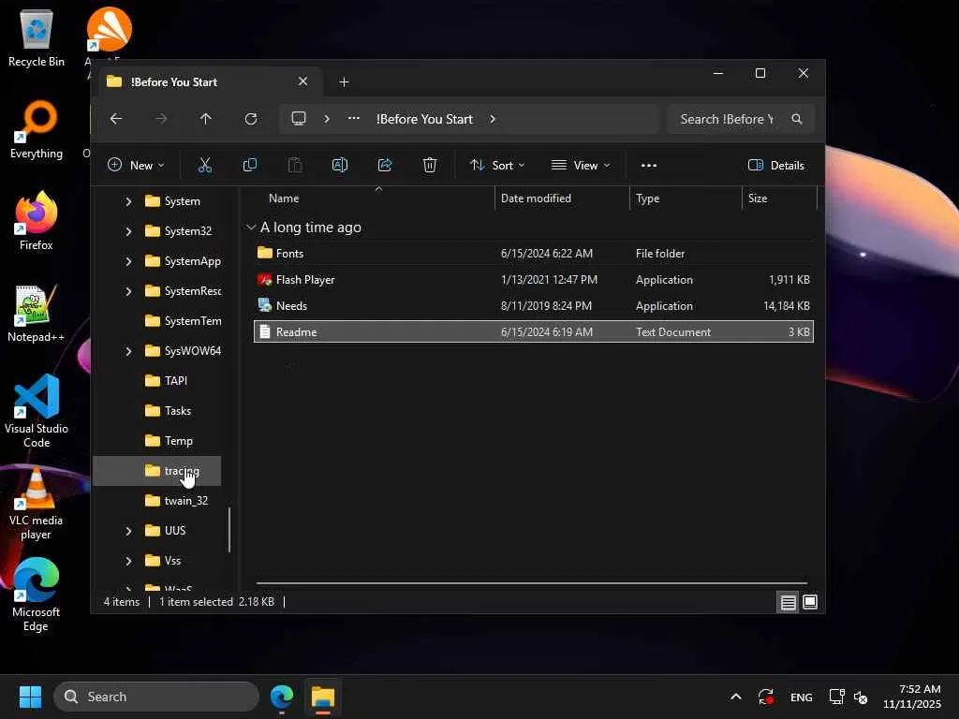Click the New button
Image resolution: width=959 pixels, height=719 pixels.
coord(136,165)
